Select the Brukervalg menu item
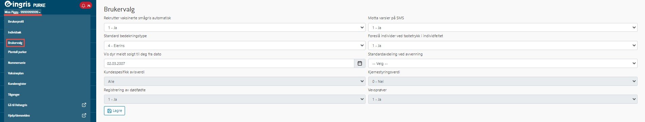645x122 pixels. click(x=15, y=43)
